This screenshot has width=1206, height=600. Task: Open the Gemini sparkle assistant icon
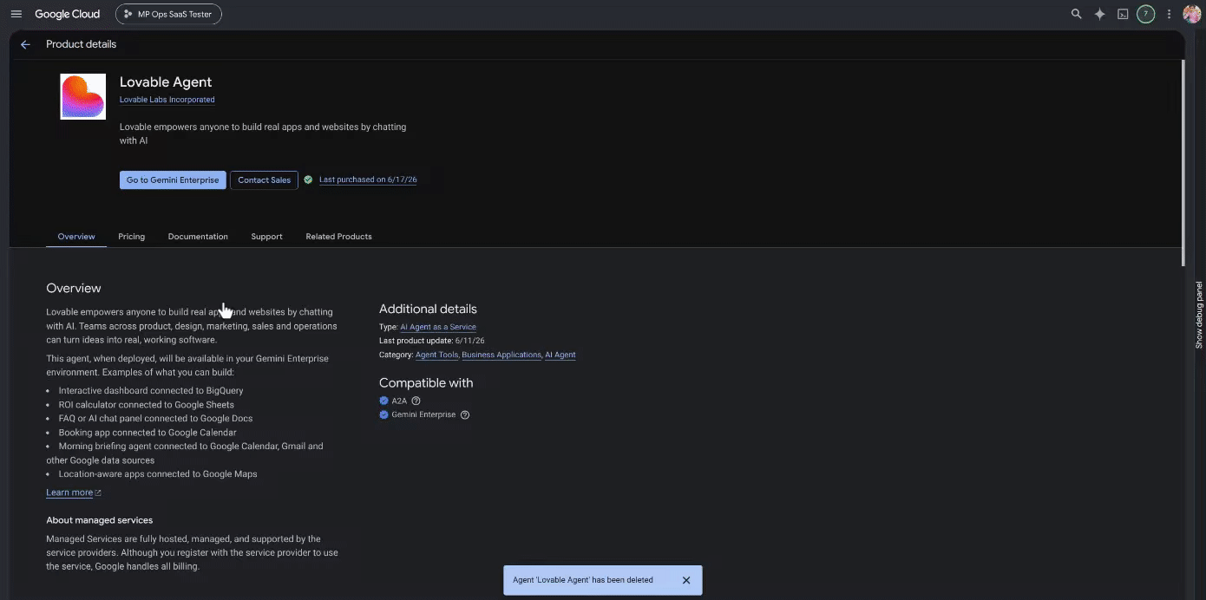click(x=1099, y=14)
